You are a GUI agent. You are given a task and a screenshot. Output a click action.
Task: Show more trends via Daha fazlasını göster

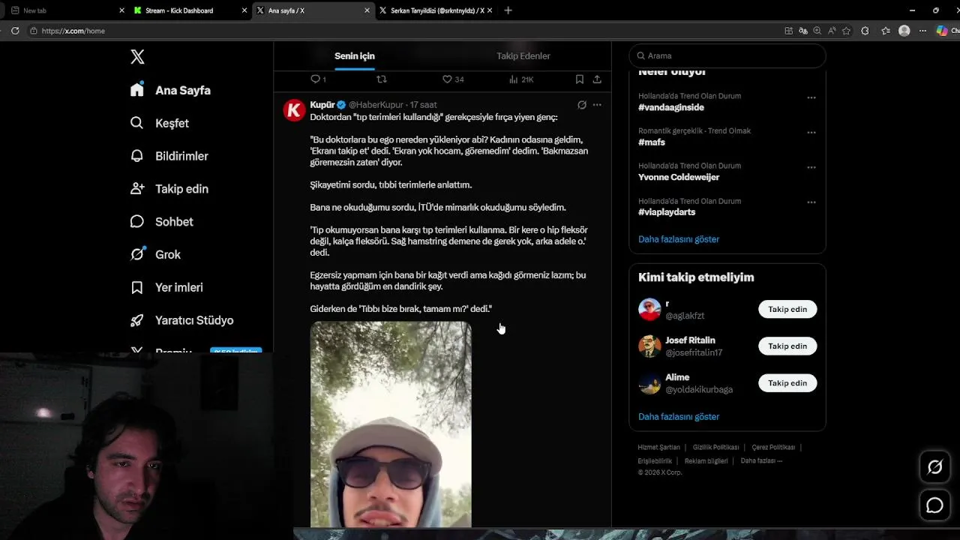(679, 239)
